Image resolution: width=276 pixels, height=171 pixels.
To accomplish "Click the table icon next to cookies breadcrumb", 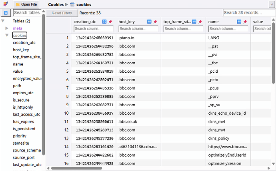I will [x=72, y=4].
